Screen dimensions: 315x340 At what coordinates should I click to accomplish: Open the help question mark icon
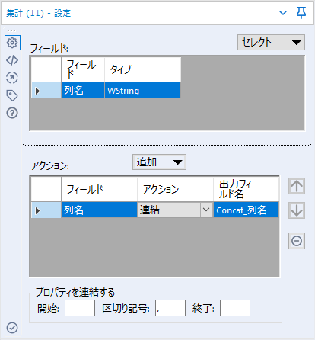(12, 113)
